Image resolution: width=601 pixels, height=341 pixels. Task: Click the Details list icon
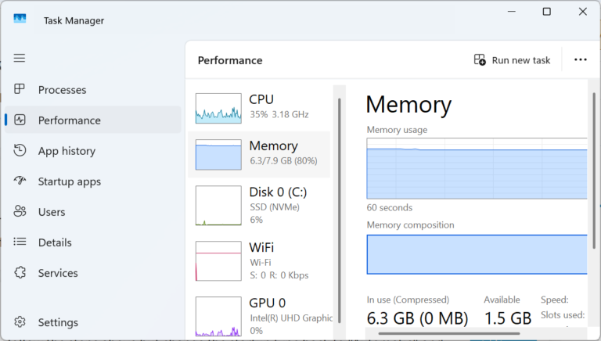click(x=20, y=242)
